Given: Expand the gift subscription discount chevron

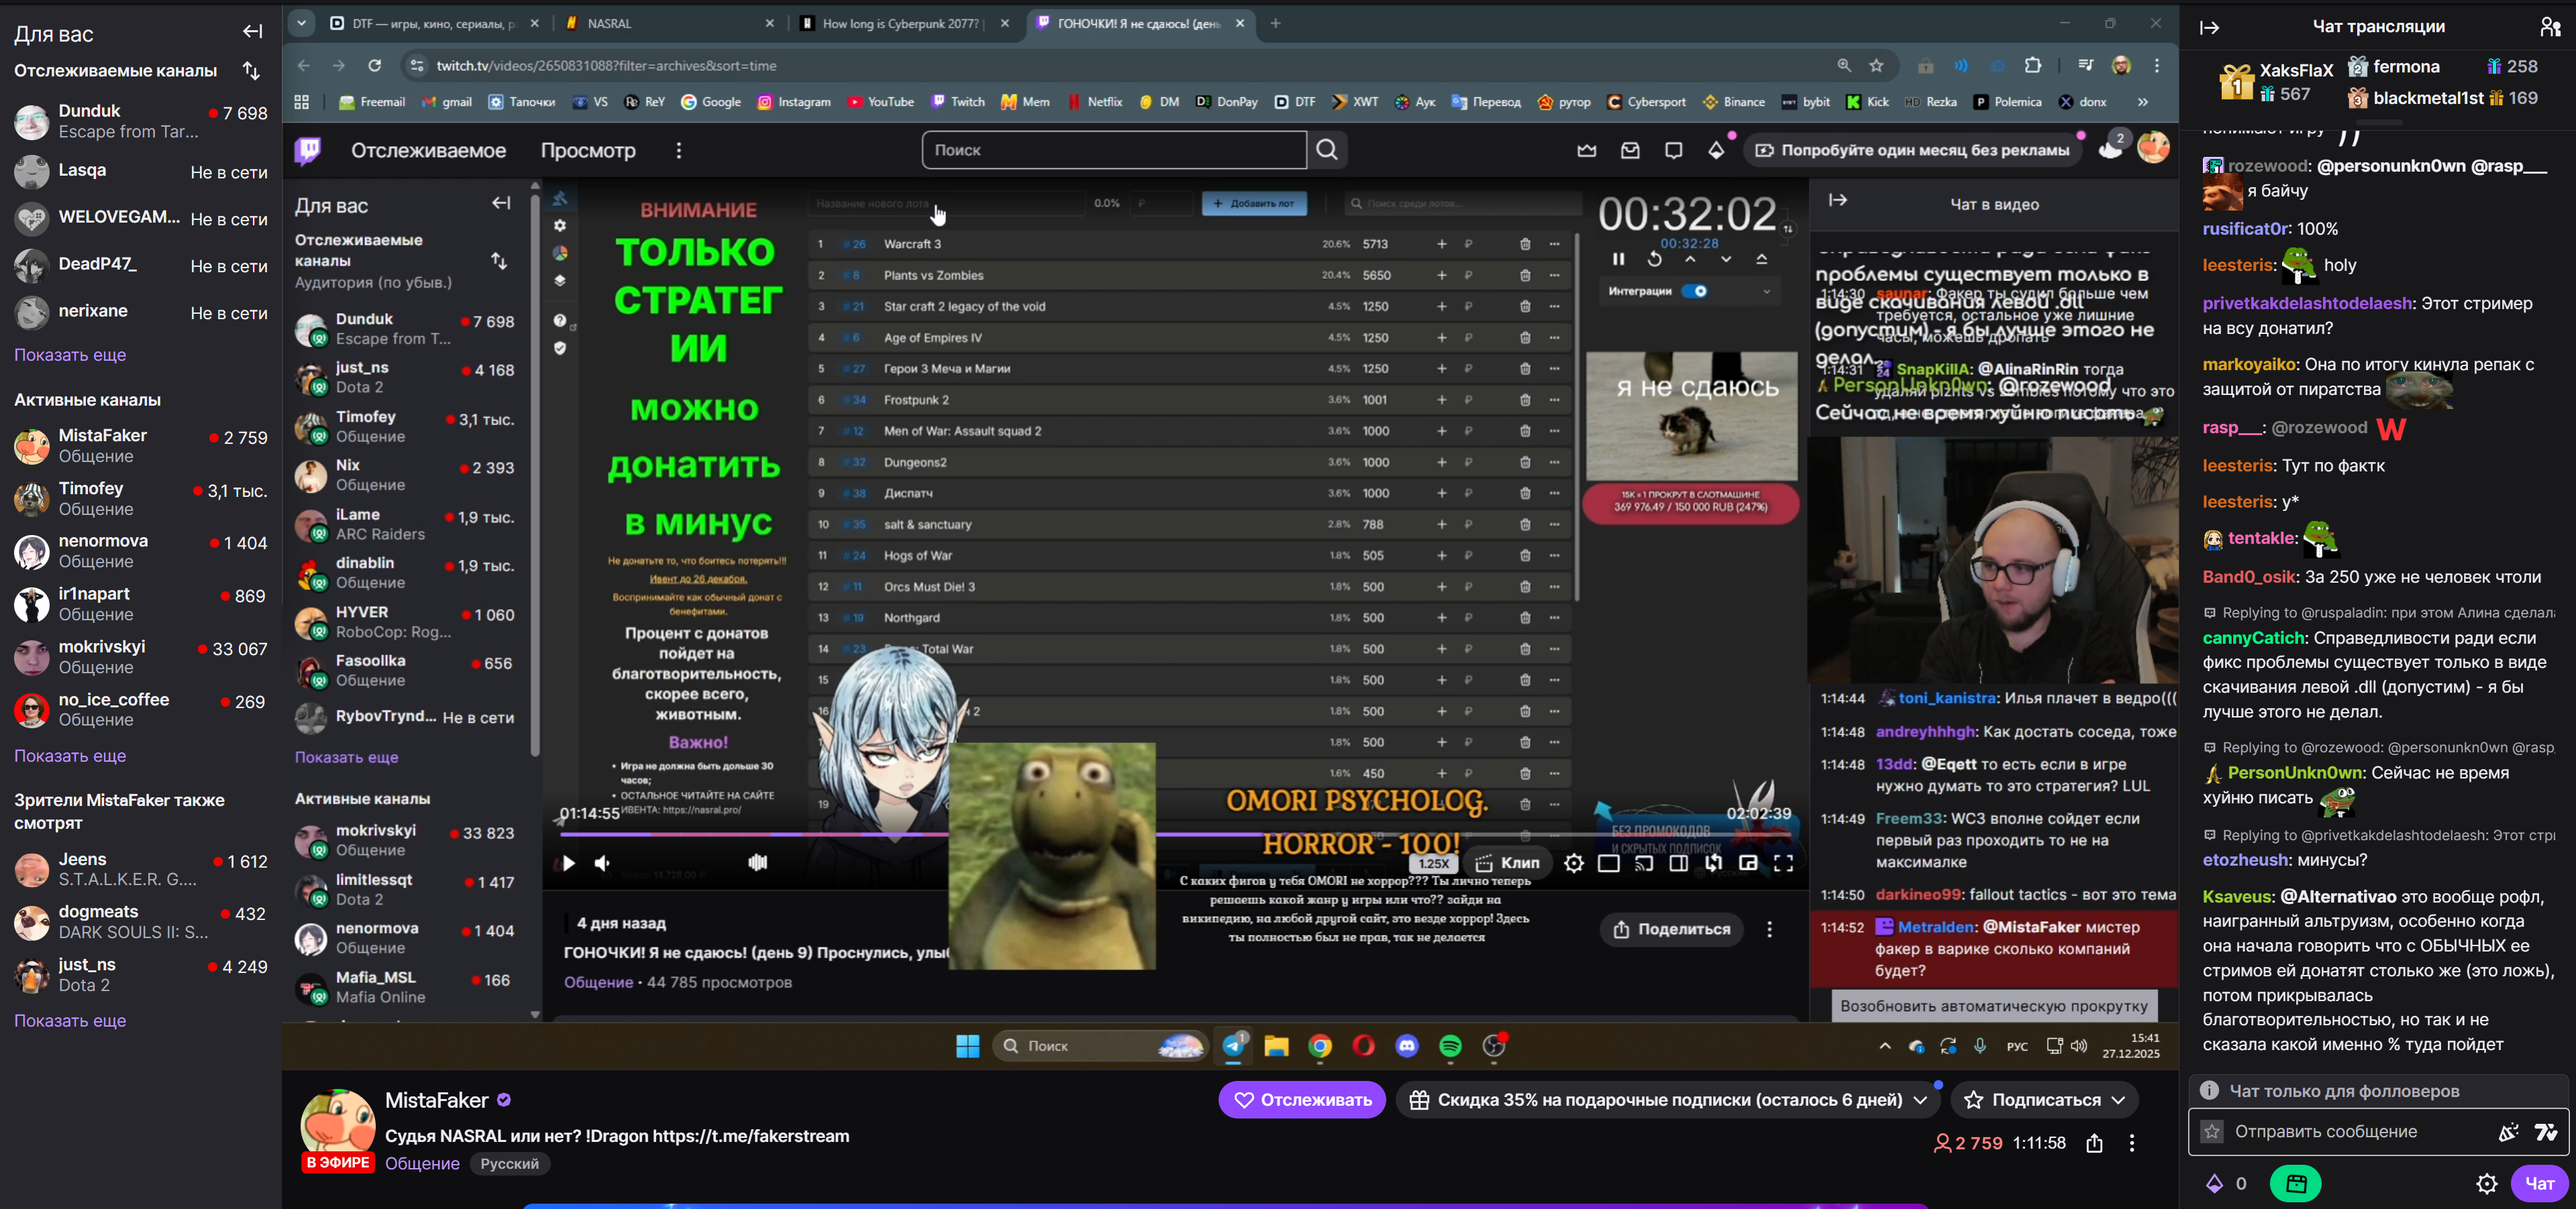Looking at the screenshot, I should coord(1920,1100).
